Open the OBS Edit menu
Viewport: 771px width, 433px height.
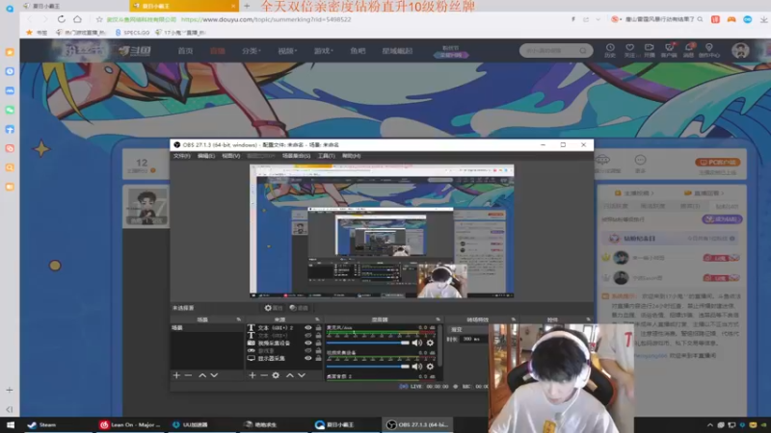tap(206, 156)
